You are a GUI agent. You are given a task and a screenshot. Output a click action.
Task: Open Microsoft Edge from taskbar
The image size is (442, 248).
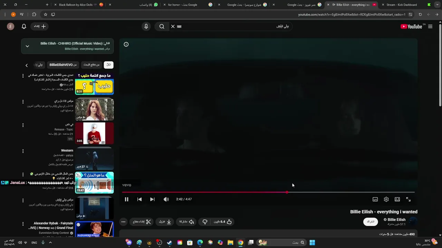tap(200, 242)
